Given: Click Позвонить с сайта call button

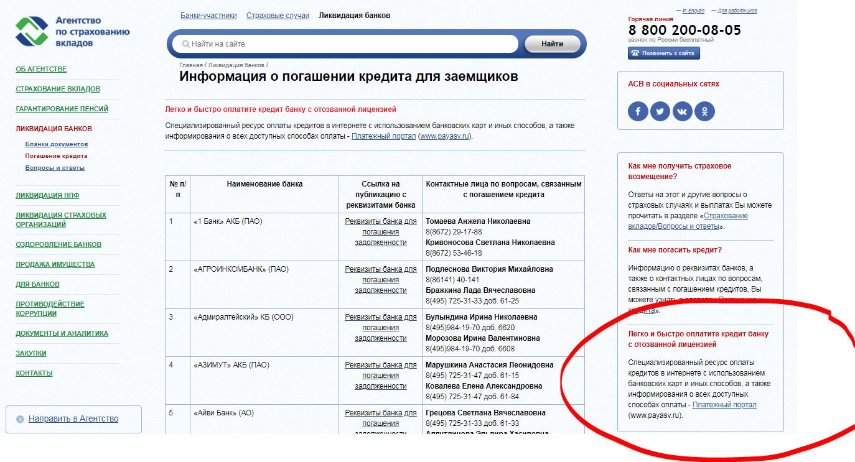Looking at the screenshot, I should click(664, 53).
